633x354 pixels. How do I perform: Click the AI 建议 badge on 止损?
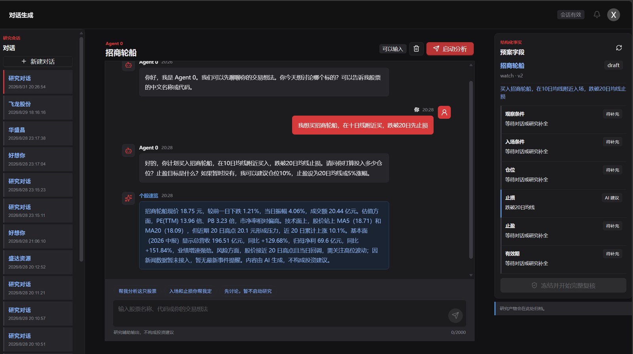point(612,198)
